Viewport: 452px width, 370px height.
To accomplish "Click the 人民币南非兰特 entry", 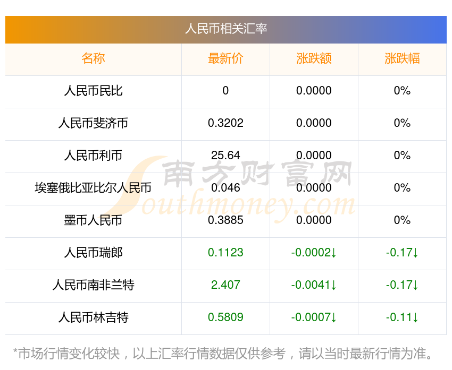I will click(93, 285).
